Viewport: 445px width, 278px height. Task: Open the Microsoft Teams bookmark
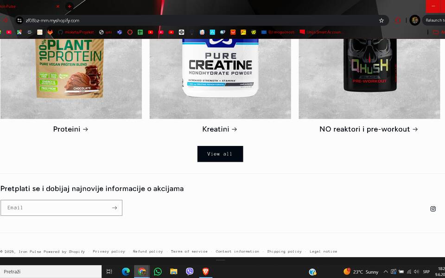(120, 32)
